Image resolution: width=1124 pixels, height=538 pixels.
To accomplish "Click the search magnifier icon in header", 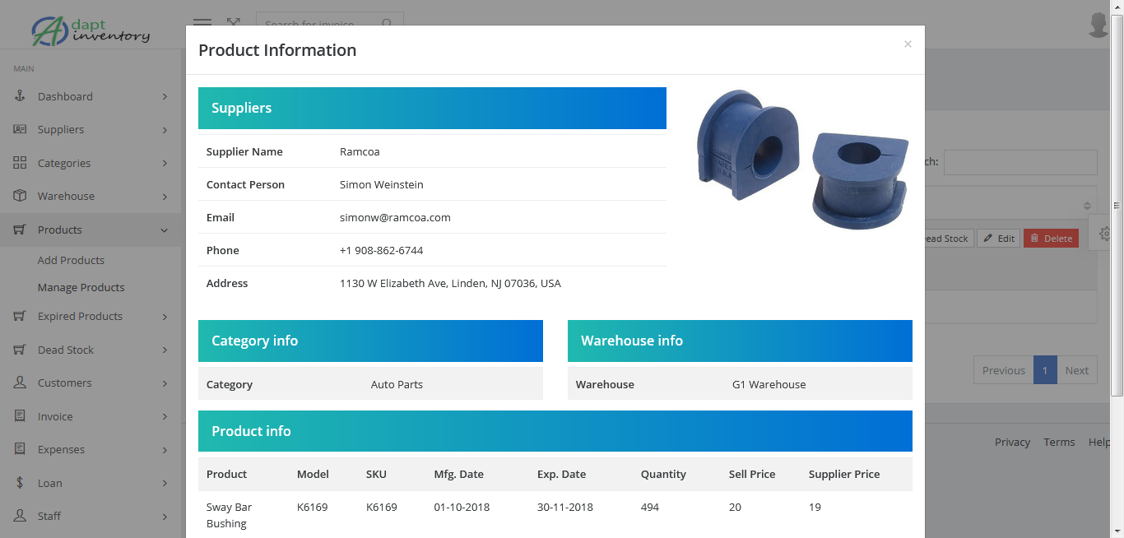I will [388, 25].
